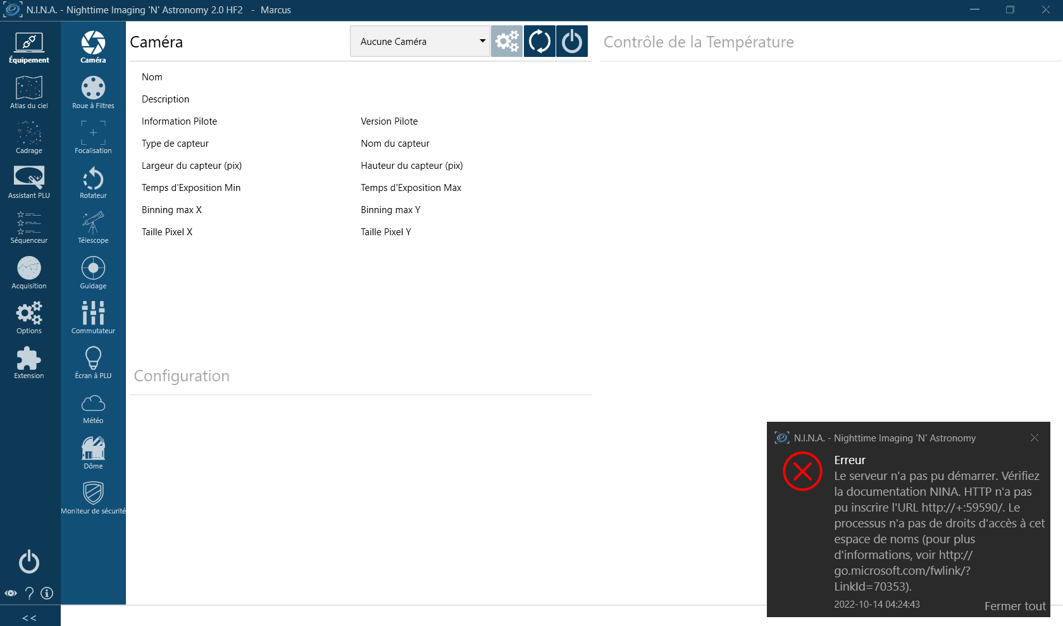
Task: Click the camera connect power button
Action: point(572,41)
